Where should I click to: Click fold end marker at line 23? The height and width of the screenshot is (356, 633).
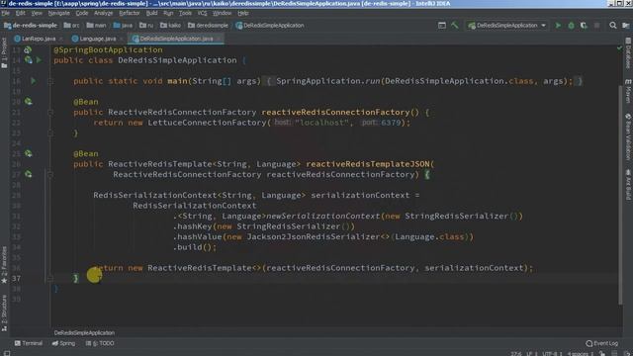(x=50, y=133)
